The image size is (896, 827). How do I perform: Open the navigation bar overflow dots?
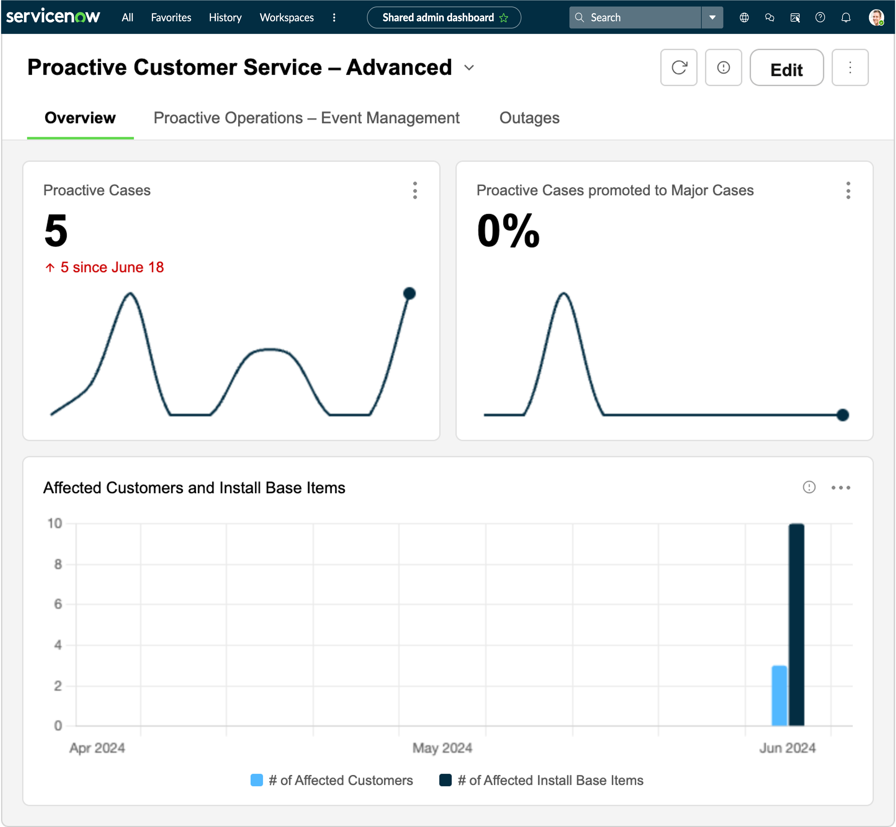(334, 18)
